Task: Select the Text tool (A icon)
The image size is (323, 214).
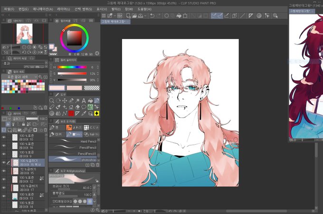Action: [x=84, y=101]
